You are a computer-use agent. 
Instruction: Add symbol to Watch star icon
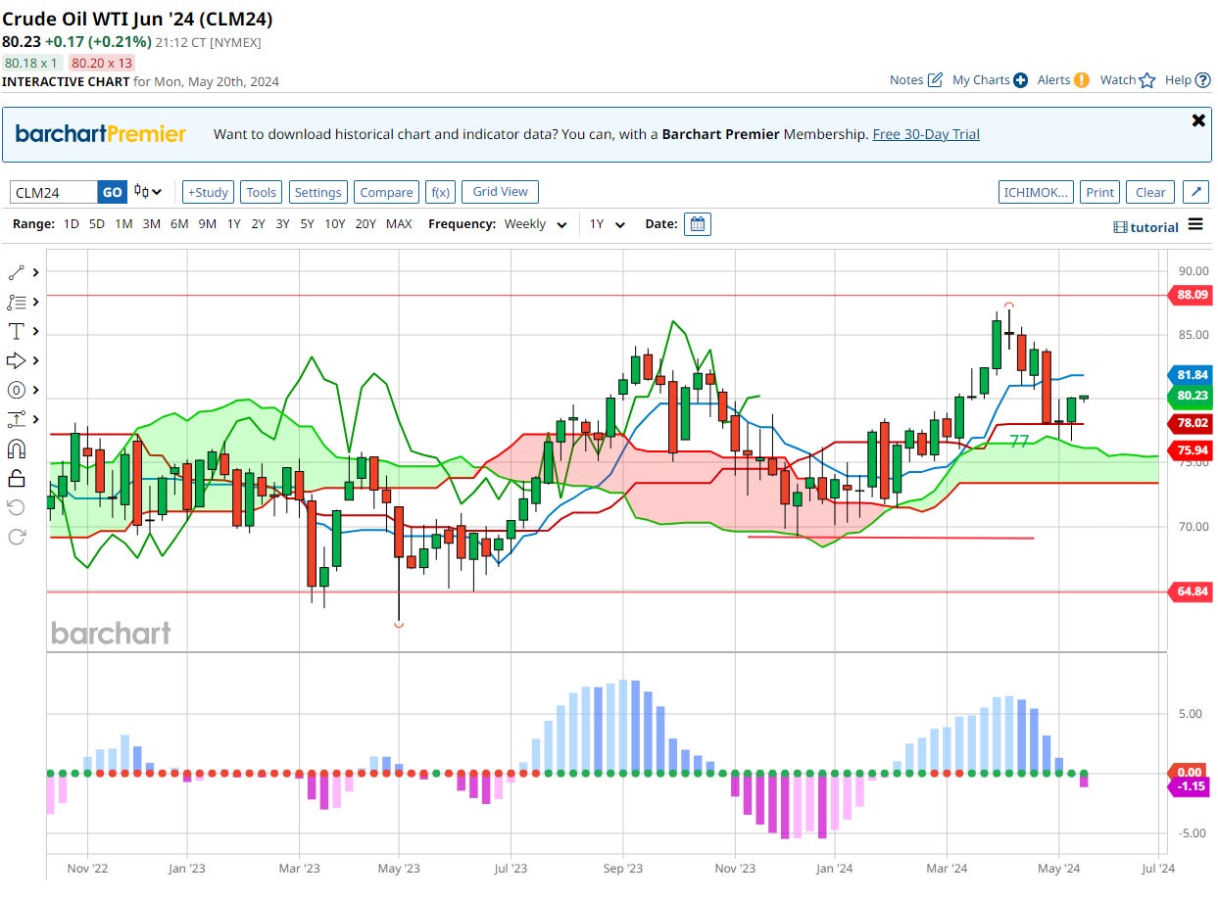tap(1147, 79)
